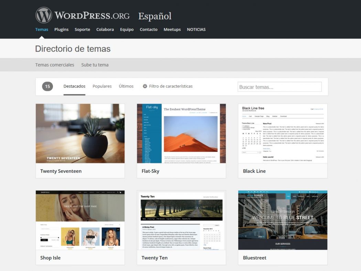The image size is (361, 271).
Task: Switch to the Populares tab
Action: (102, 86)
